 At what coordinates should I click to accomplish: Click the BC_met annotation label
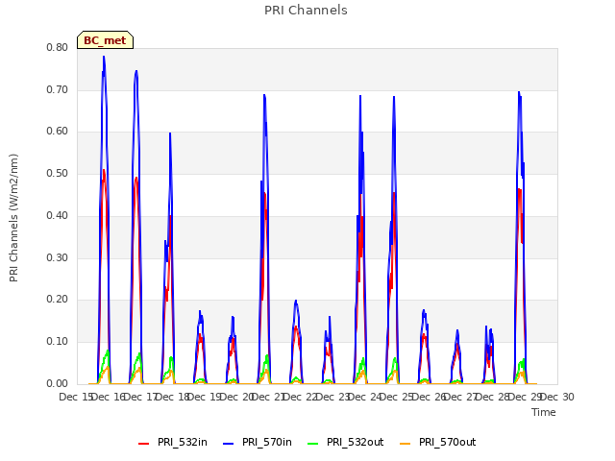[105, 40]
